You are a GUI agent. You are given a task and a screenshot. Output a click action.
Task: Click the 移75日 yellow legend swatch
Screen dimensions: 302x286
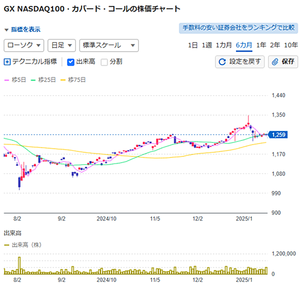click(x=63, y=80)
